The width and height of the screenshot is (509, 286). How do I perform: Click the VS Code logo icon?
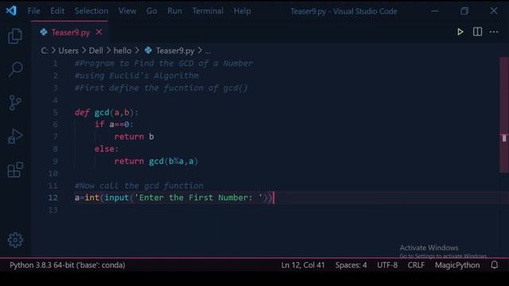click(x=11, y=11)
